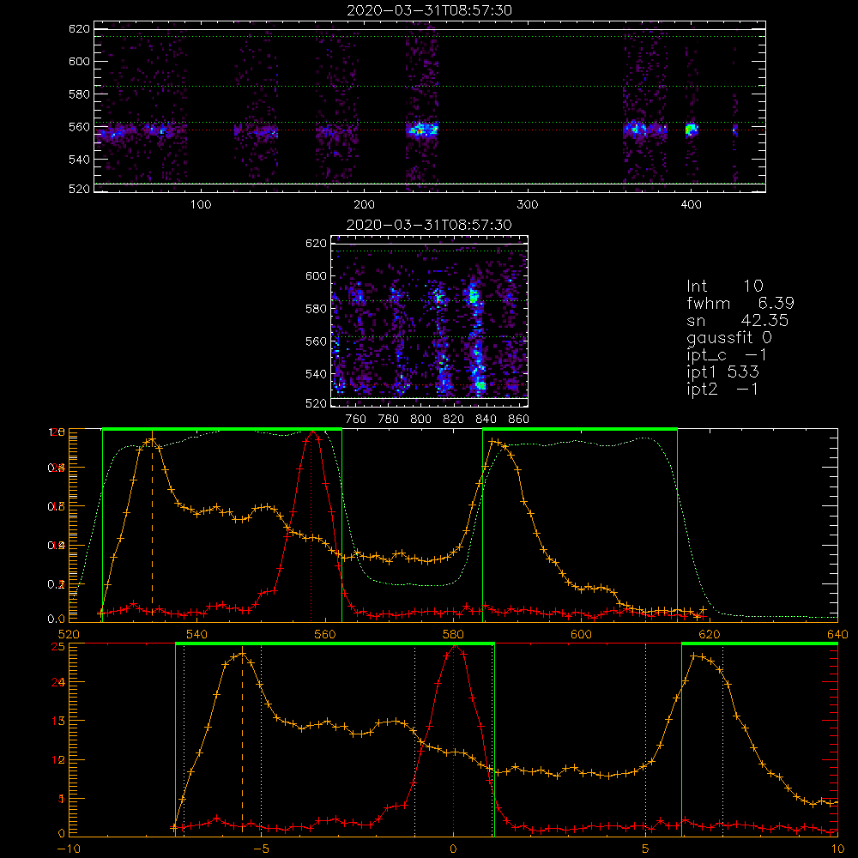This screenshot has width=858, height=858.
Task: Select the 'Int 10' readout text
Action: point(724,286)
